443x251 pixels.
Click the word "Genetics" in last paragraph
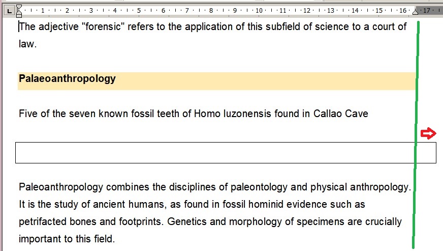click(185, 222)
